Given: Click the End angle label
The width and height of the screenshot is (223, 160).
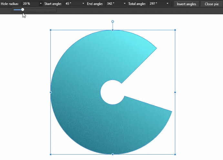Looking at the screenshot, I should pyautogui.click(x=95, y=4).
